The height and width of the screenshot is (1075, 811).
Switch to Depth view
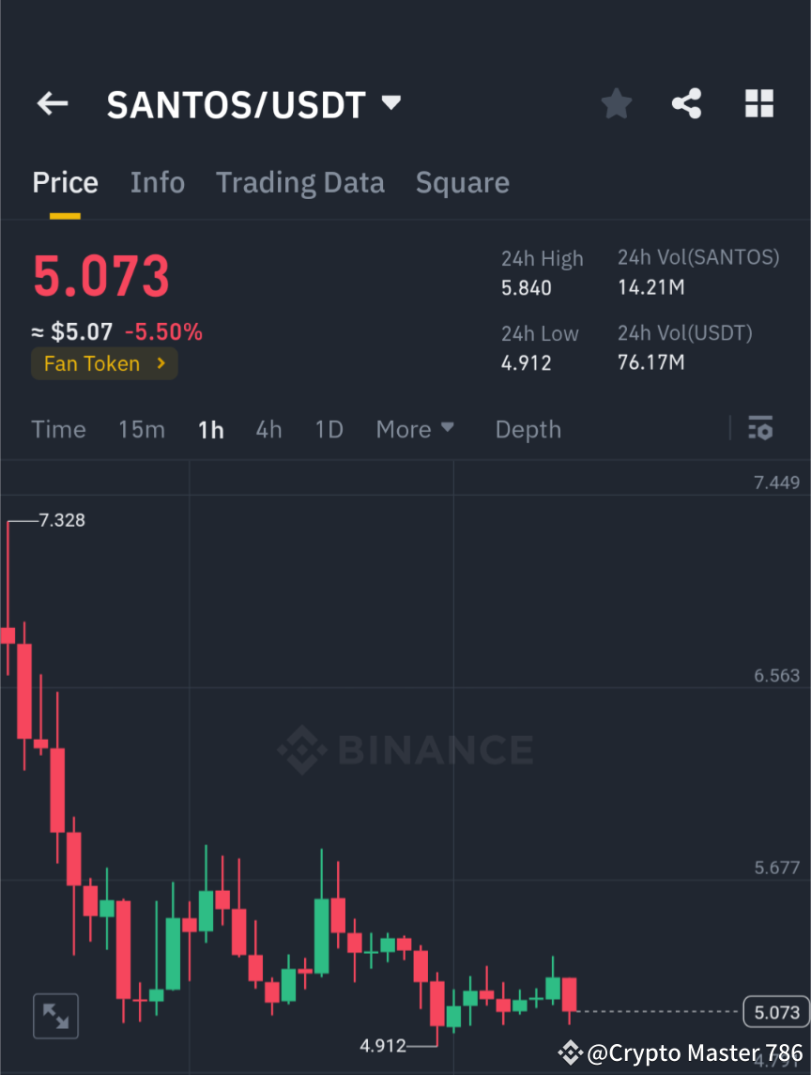point(528,429)
